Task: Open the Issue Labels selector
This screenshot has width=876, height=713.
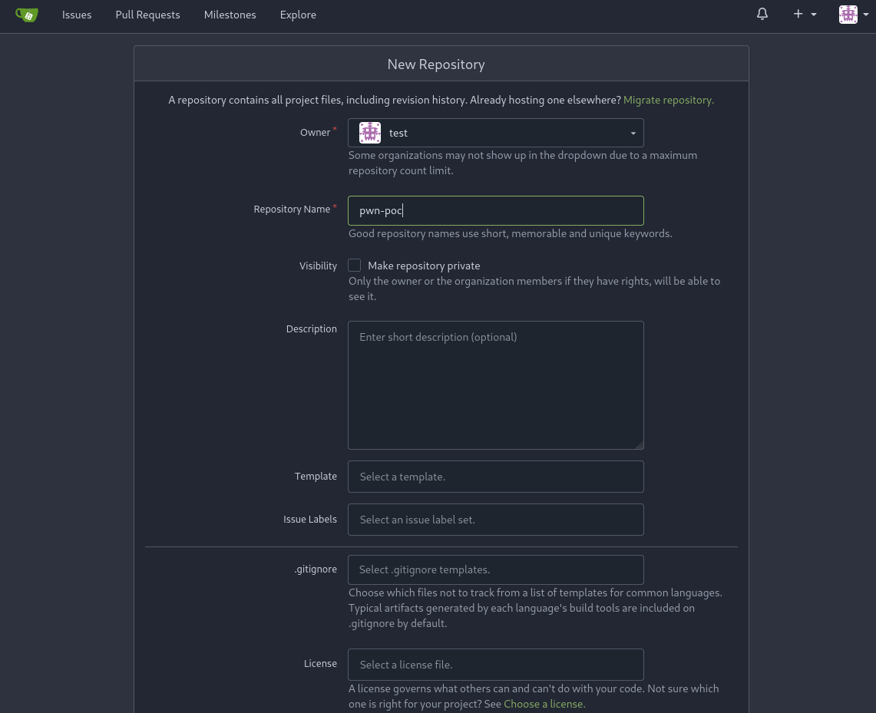Action: (495, 520)
